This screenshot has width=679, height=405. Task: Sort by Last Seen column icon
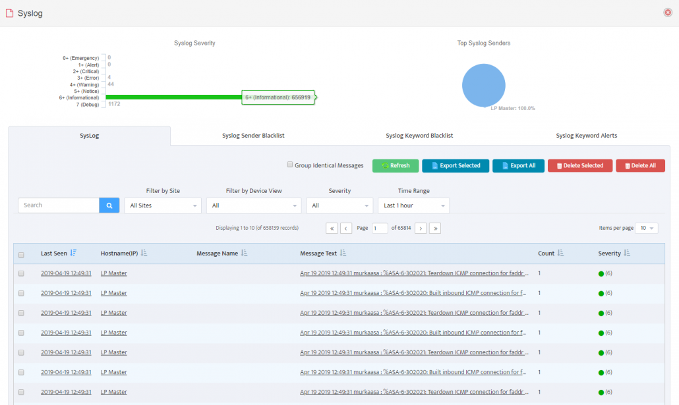click(x=73, y=253)
